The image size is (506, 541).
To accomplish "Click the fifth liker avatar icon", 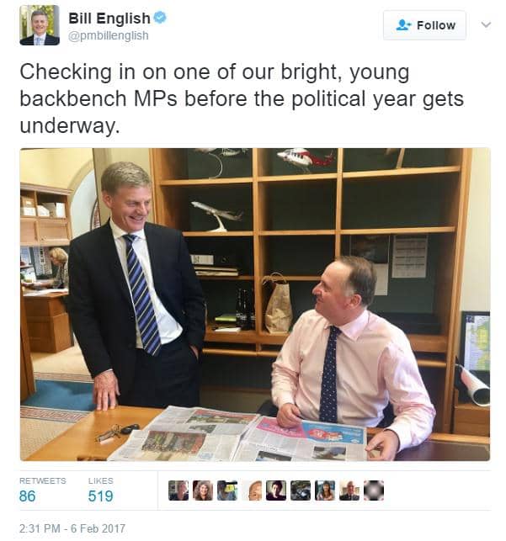I will [276, 491].
